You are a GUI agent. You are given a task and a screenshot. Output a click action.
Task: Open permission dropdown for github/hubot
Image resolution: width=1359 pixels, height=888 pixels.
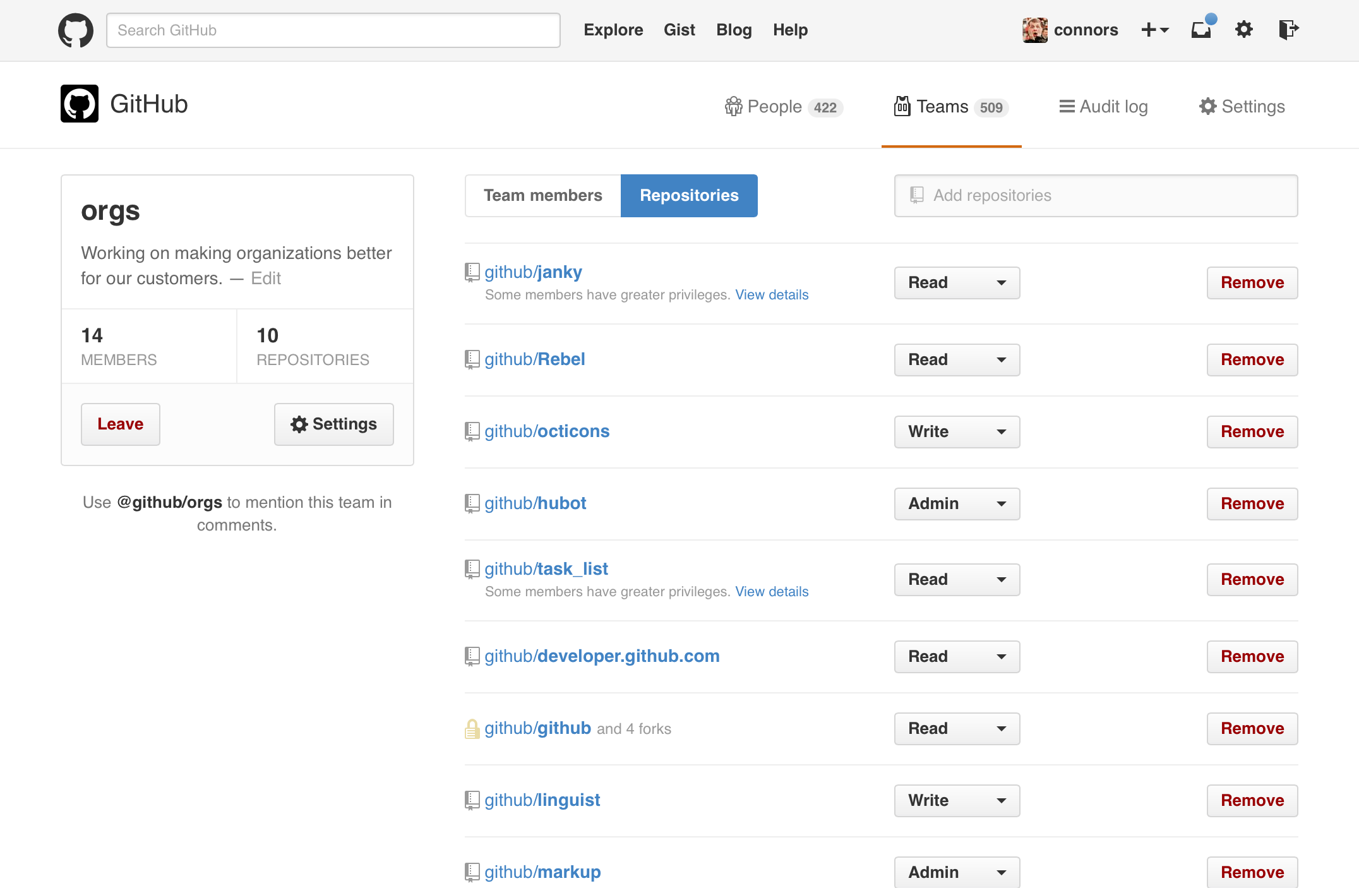957,504
